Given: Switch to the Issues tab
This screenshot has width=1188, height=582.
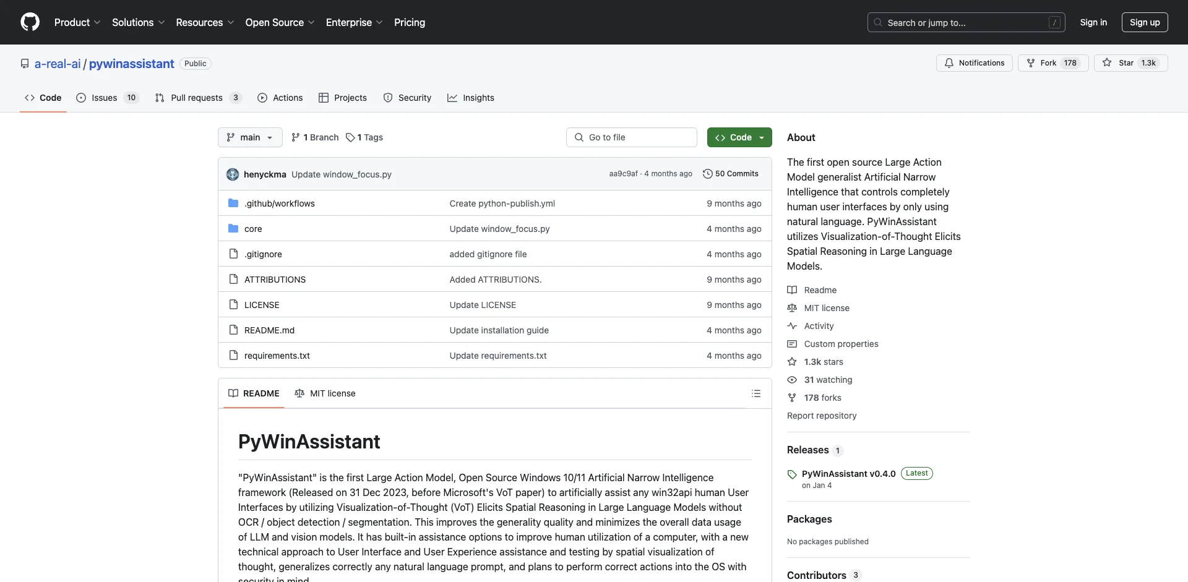Looking at the screenshot, I should 108,98.
